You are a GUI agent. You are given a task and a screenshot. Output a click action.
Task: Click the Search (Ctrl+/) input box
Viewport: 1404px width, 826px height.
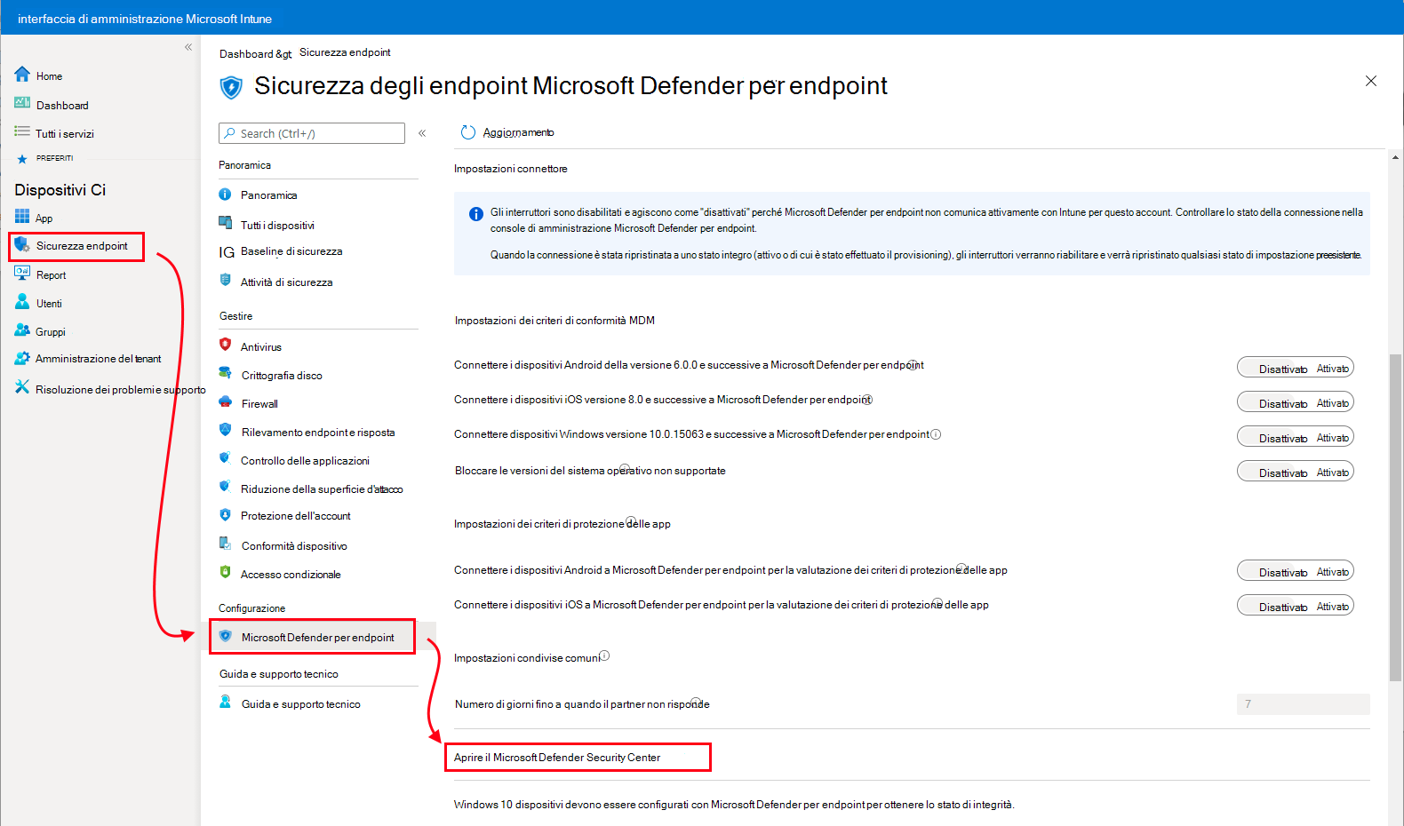(312, 133)
